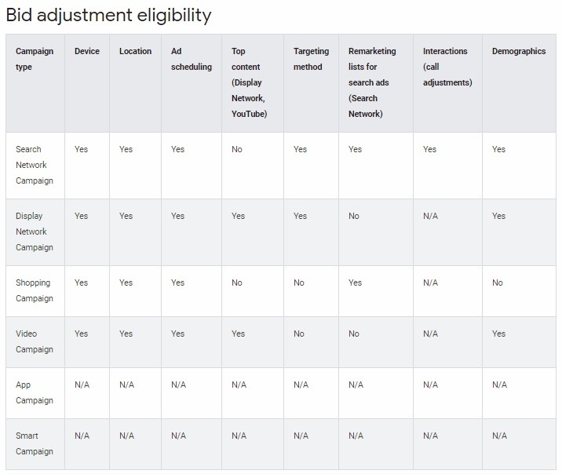This screenshot has height=474, width=562.
Task: Select the 'Ad scheduling' column header
Action: click(x=191, y=59)
